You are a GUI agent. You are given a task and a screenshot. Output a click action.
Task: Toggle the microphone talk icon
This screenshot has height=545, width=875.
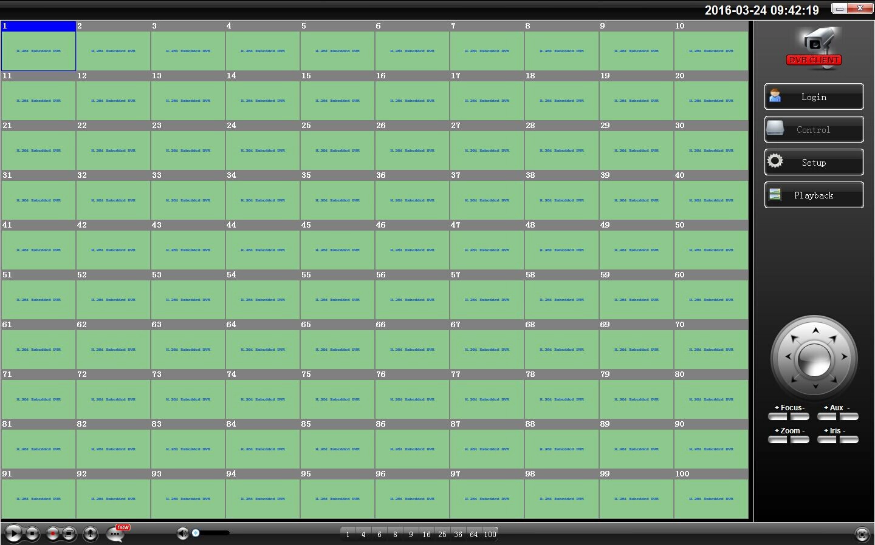click(x=91, y=533)
